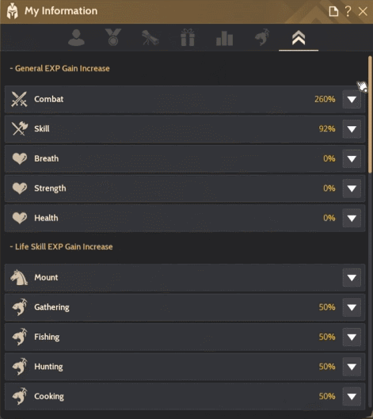Expand the Breath EXP details arrow
373x419 pixels.
[x=352, y=158]
